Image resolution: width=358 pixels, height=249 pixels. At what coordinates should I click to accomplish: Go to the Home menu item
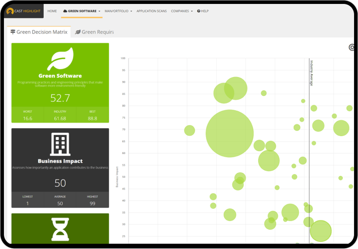[x=52, y=11]
